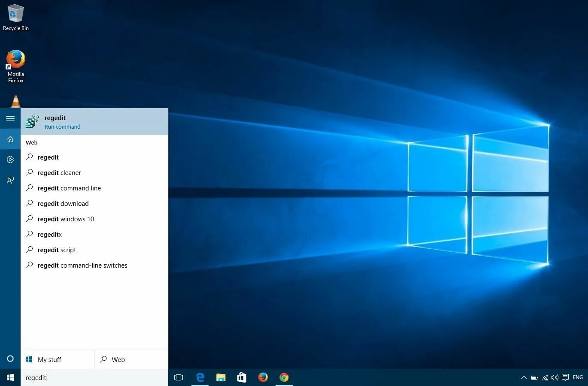Open Search settings gear in the sidebar
Image resolution: width=588 pixels, height=386 pixels.
[x=10, y=159]
